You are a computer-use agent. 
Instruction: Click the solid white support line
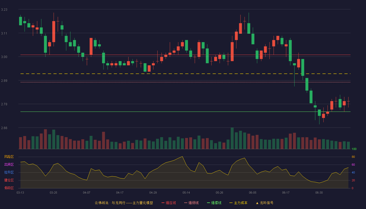tap(185, 112)
